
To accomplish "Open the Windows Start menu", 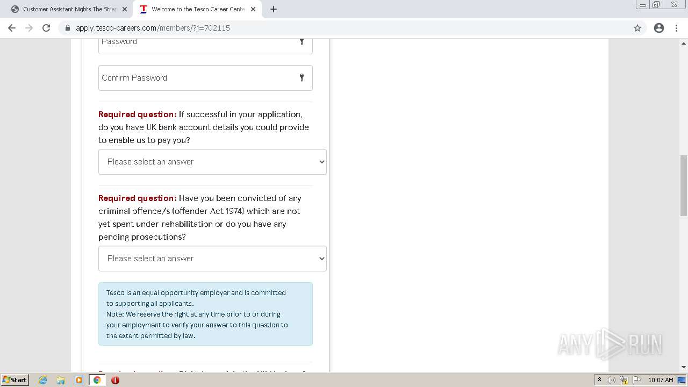I will (15, 380).
